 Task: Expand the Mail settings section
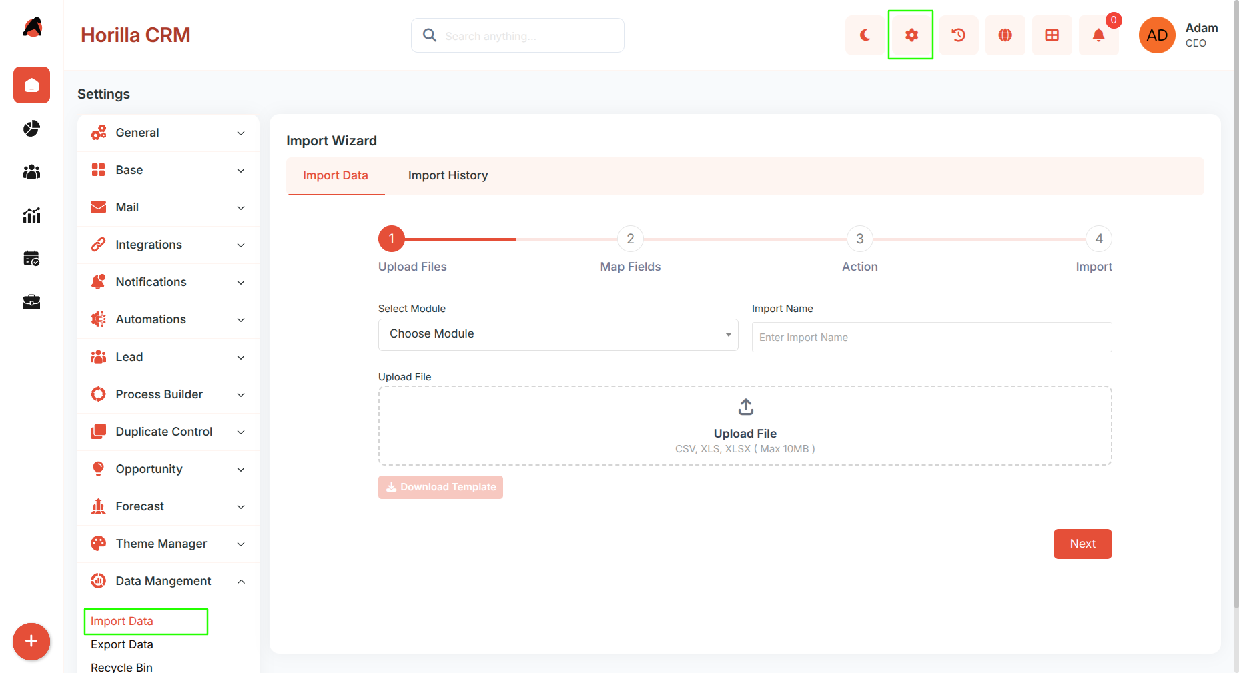pyautogui.click(x=168, y=207)
